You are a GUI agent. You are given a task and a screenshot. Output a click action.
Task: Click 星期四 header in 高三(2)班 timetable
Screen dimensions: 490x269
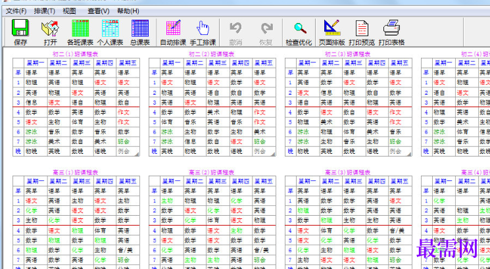click(x=241, y=181)
